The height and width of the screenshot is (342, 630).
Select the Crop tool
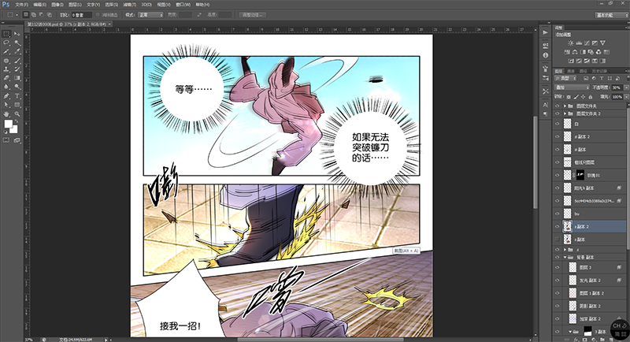pos(6,51)
